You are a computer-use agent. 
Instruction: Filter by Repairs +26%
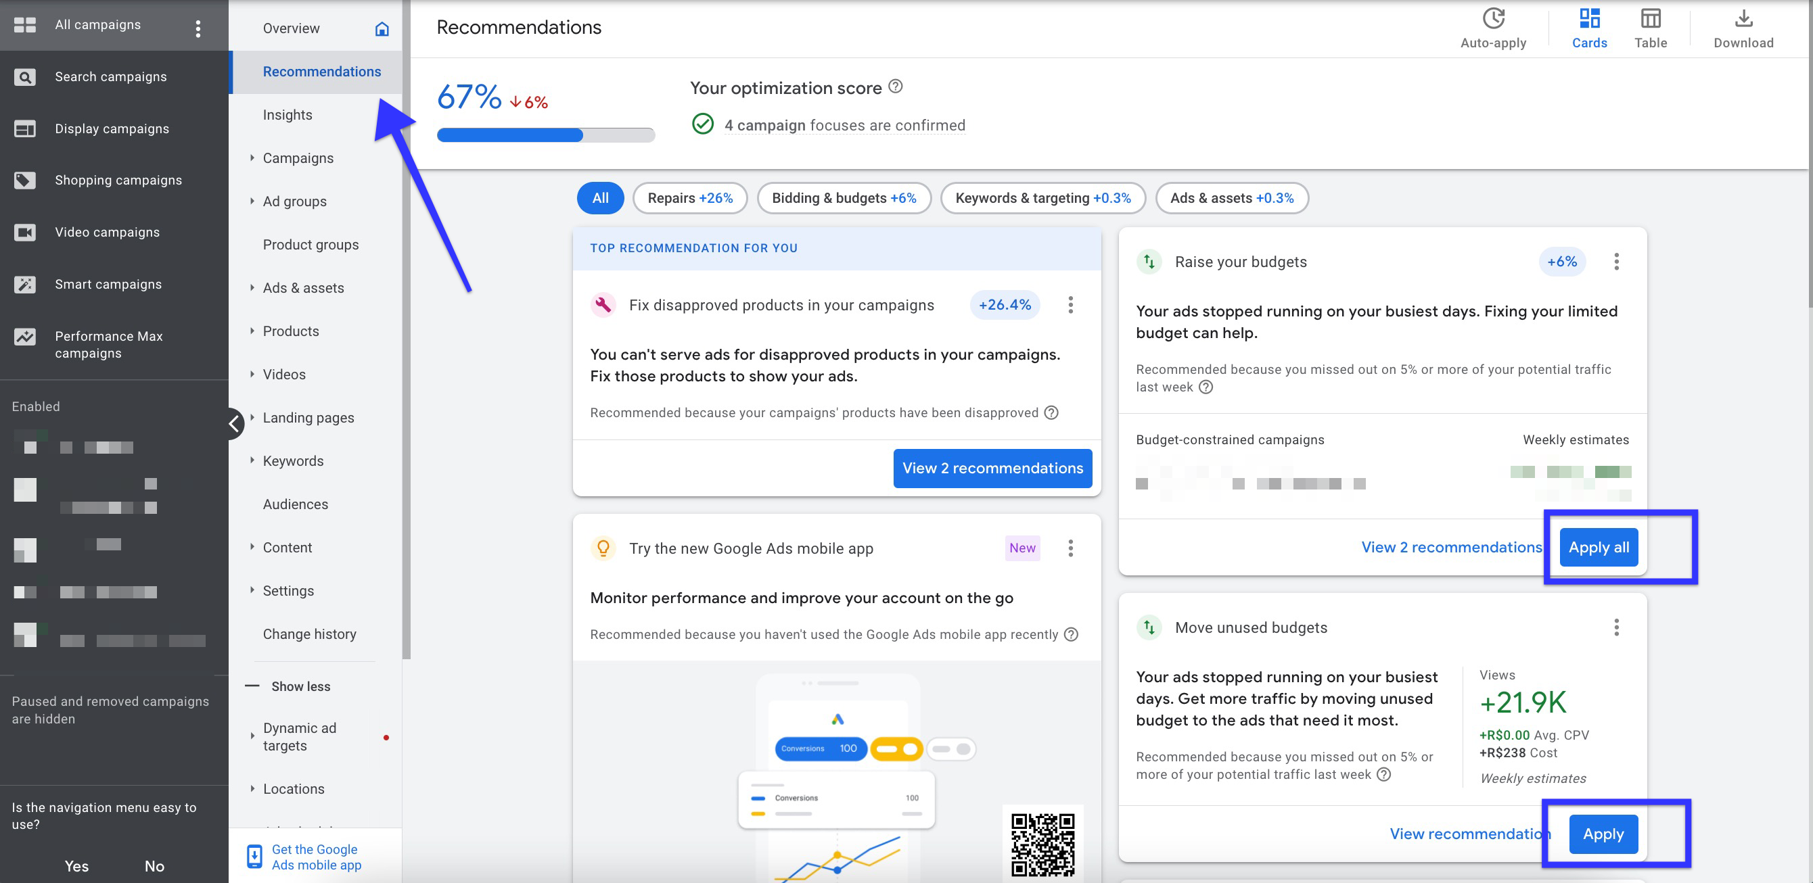[690, 197]
